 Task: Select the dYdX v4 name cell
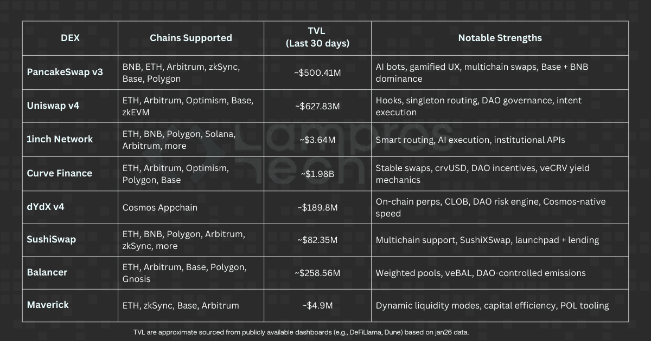47,207
